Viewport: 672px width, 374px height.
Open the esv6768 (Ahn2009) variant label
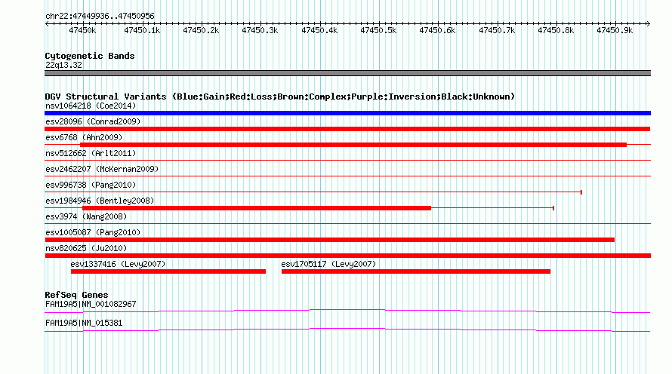click(x=84, y=137)
